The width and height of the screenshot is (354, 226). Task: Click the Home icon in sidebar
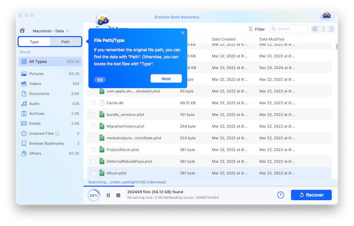[x=22, y=30]
